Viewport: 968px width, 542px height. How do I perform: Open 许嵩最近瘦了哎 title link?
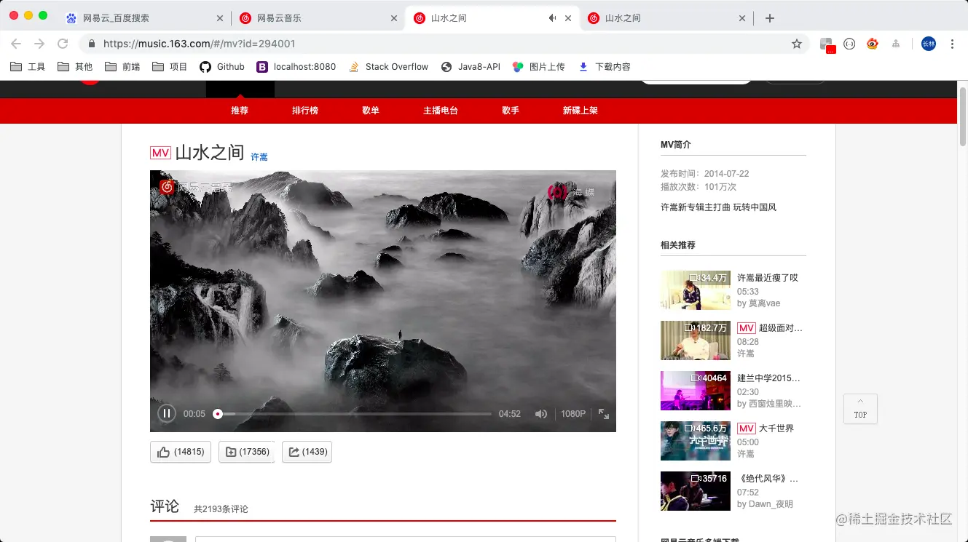[x=768, y=278]
